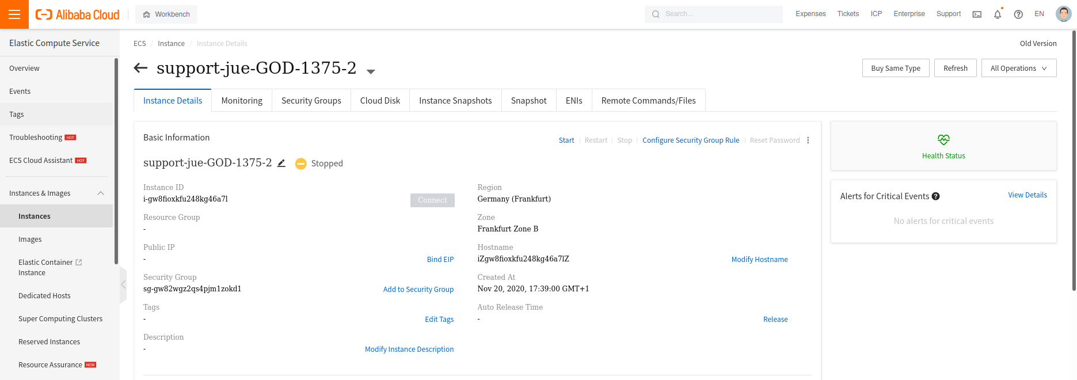
Task: Select Images in the sidebar
Action: coord(30,240)
